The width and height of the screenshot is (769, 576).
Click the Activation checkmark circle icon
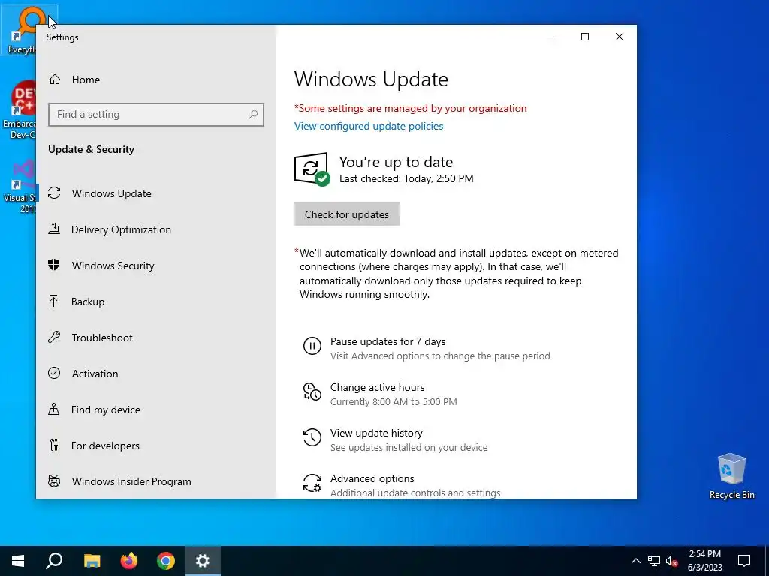tap(54, 373)
